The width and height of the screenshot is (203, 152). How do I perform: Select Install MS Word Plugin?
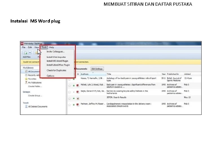click(x=57, y=61)
